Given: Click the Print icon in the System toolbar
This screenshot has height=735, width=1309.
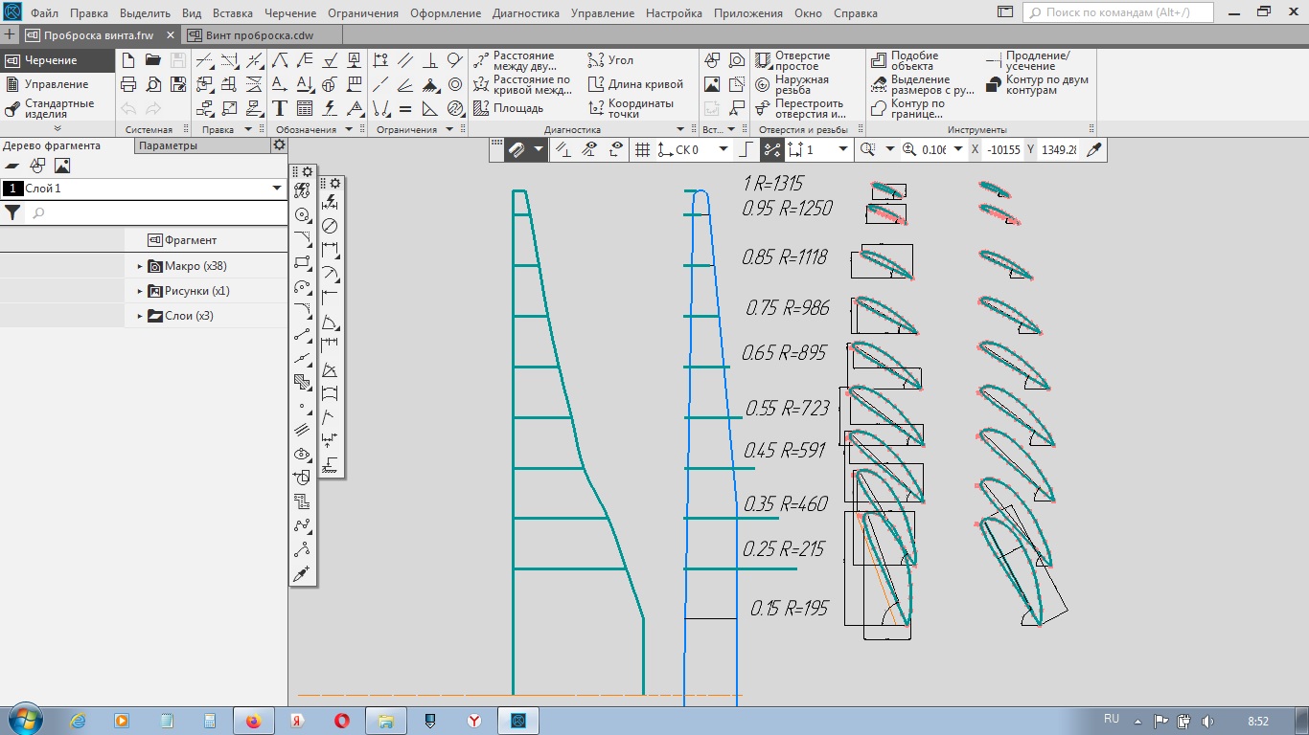Looking at the screenshot, I should coord(128,84).
